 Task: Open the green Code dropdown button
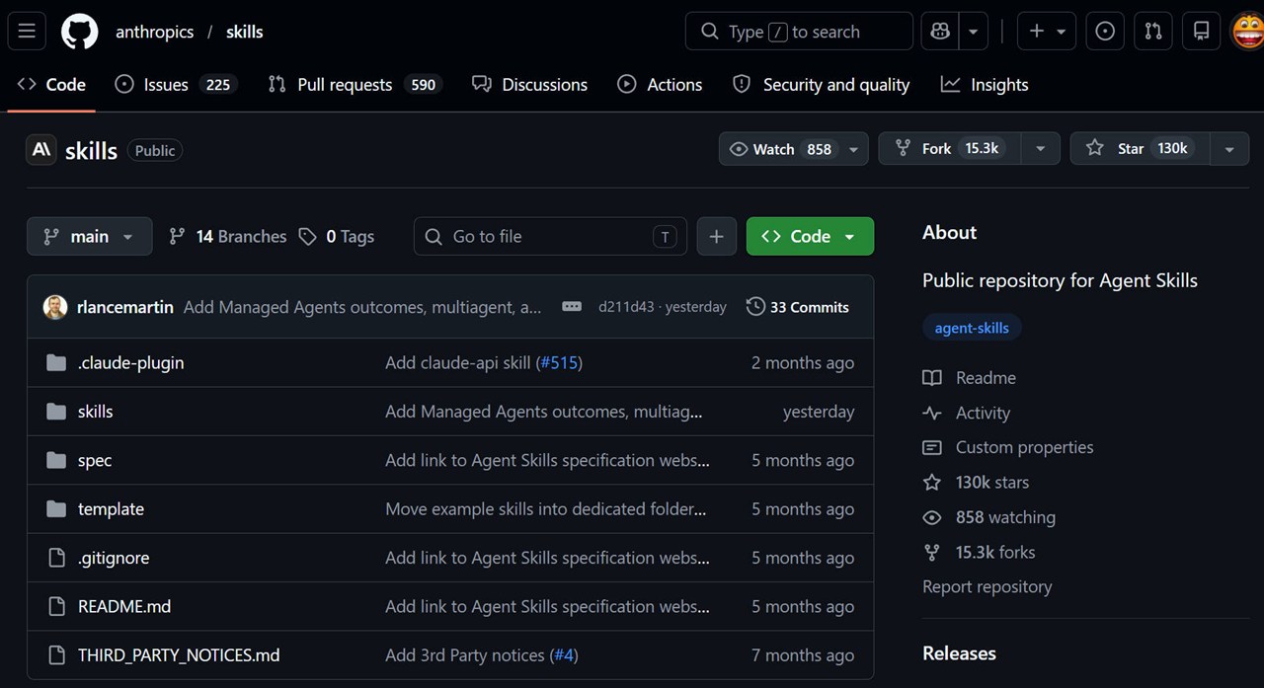pos(810,236)
